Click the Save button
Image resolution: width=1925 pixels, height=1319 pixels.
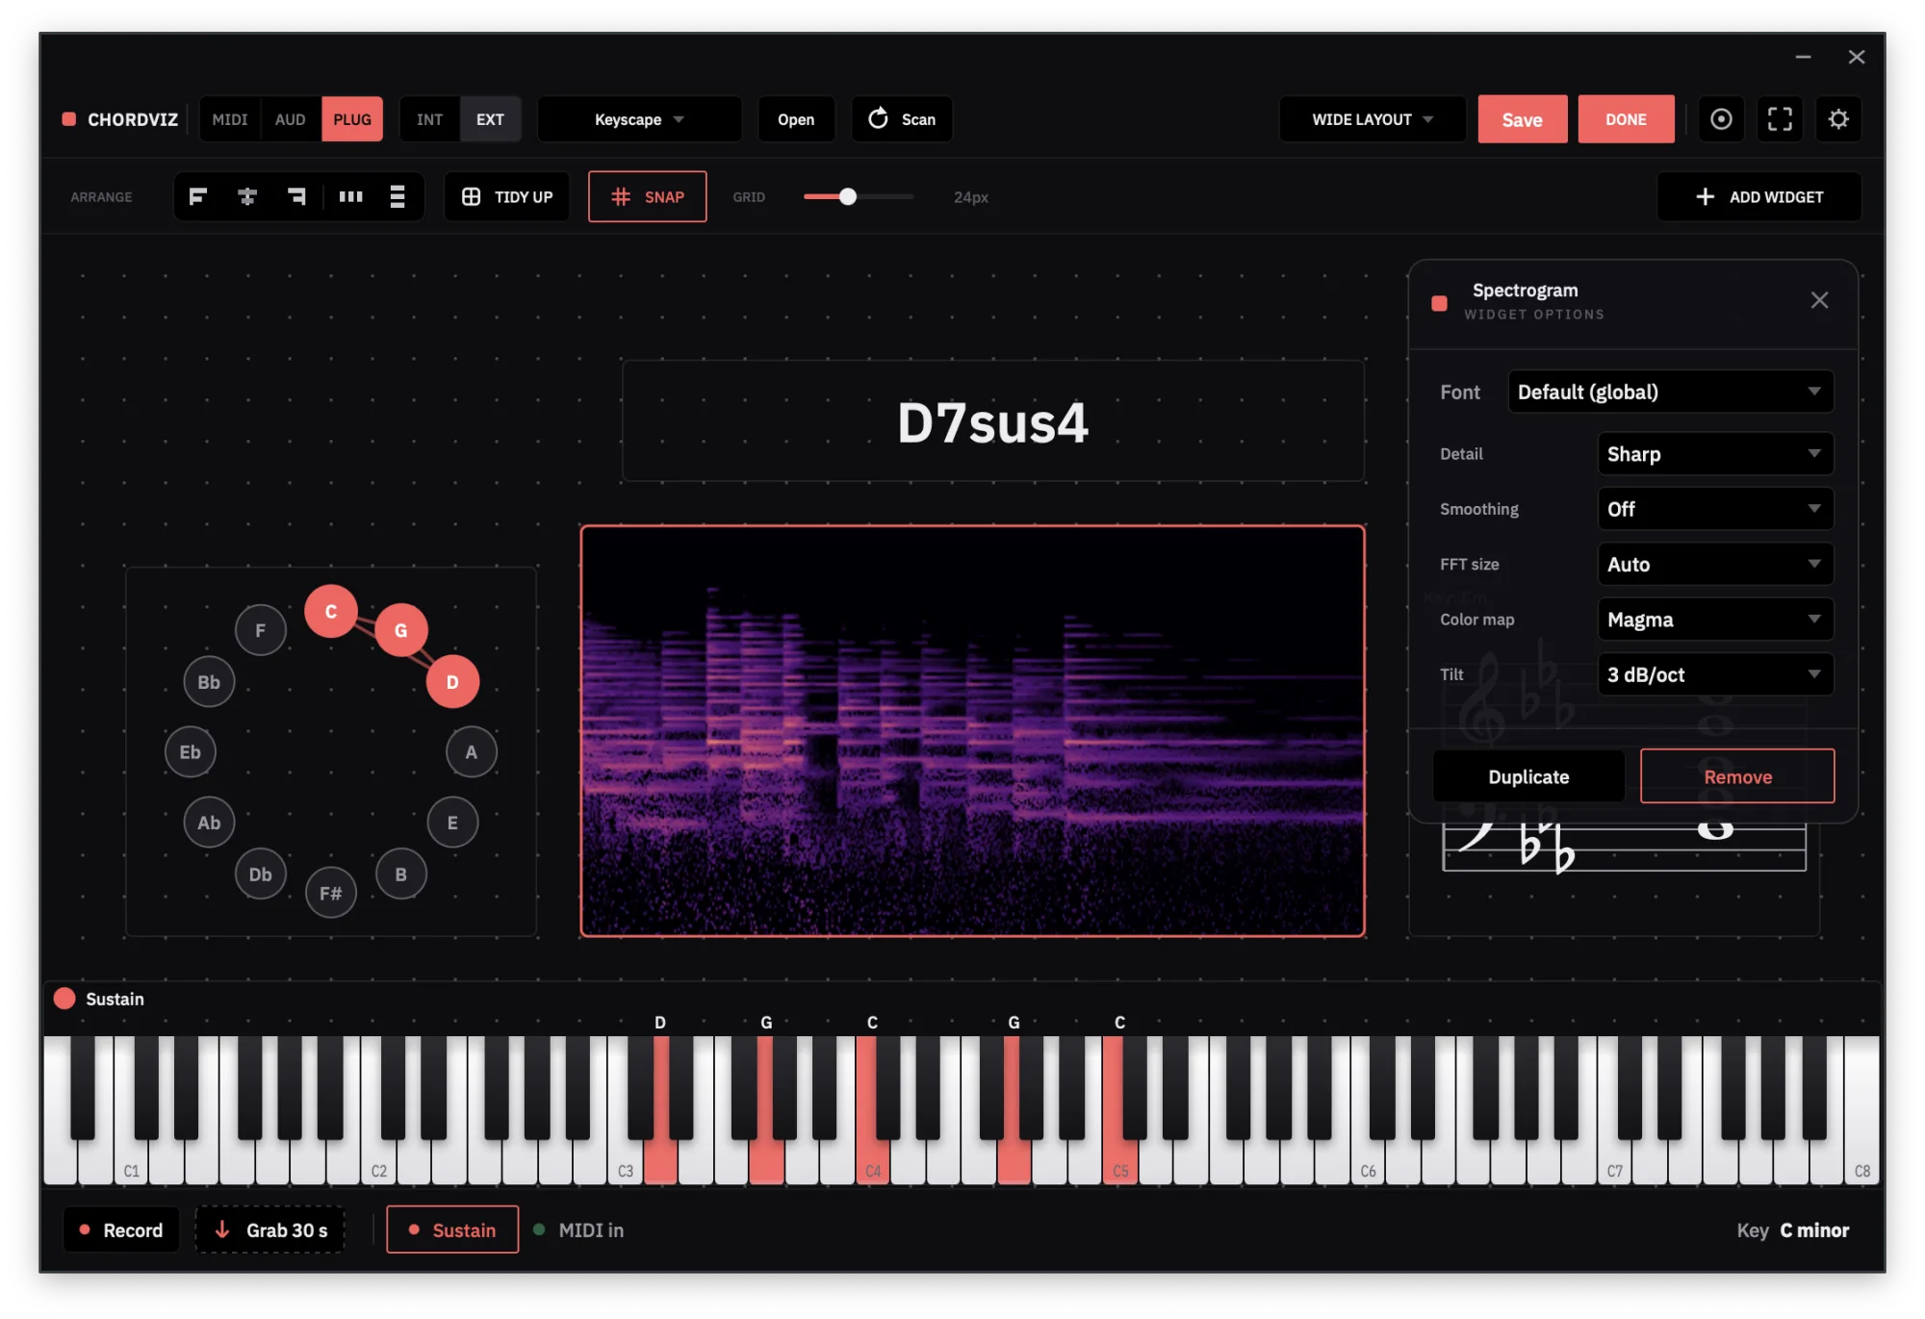coord(1522,119)
